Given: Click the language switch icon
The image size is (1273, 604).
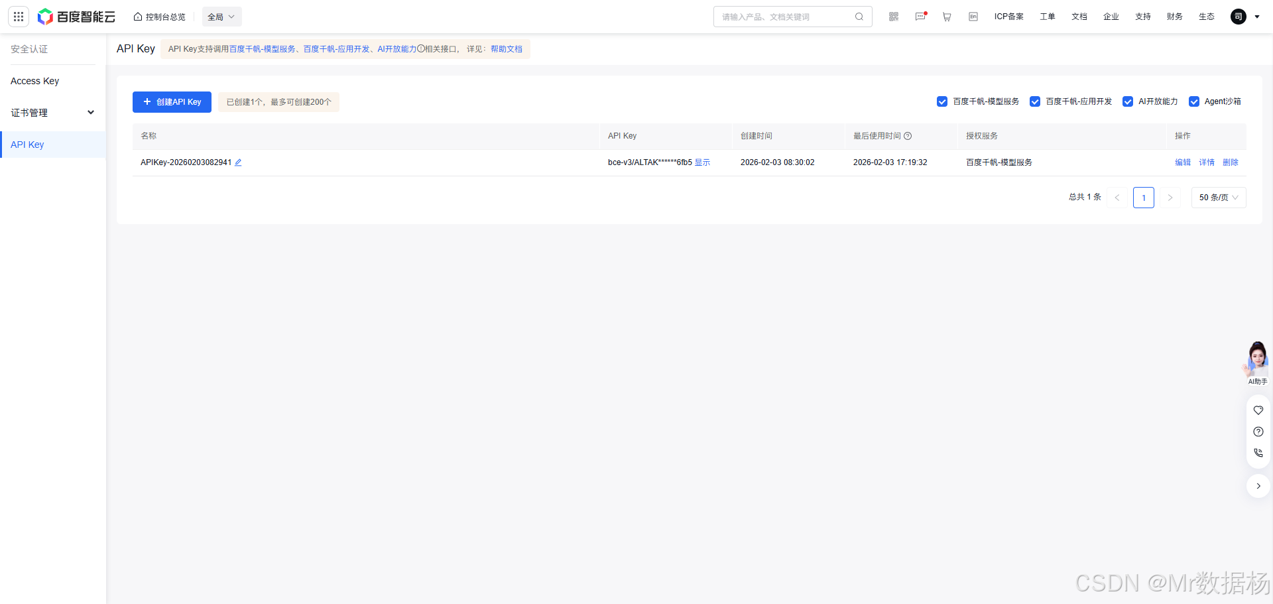Looking at the screenshot, I should (973, 17).
